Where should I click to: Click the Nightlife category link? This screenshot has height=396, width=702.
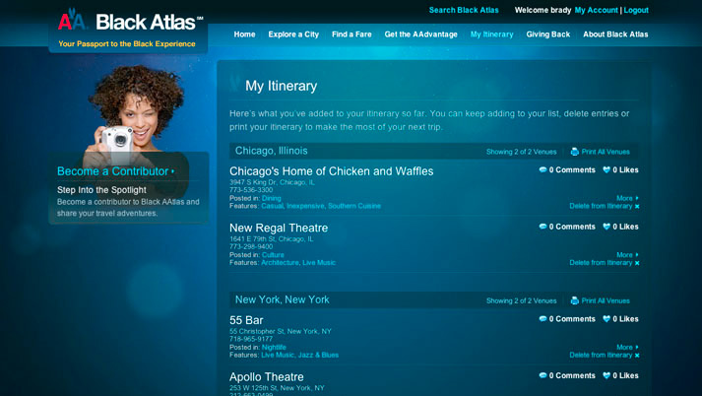274,347
